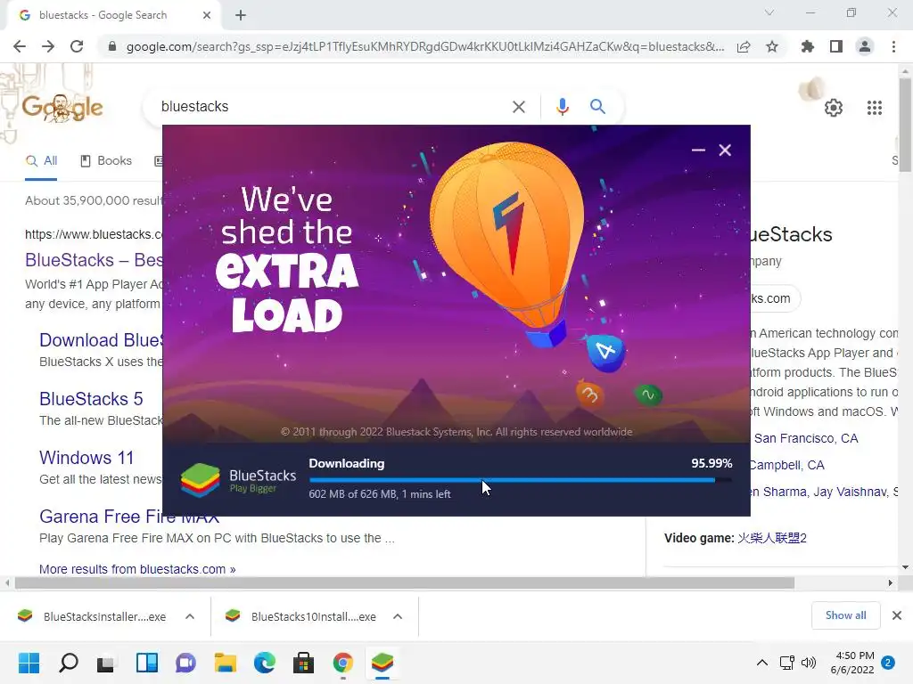Start a voice search with the microphone
Viewport: 913px width, 684px height.
pos(562,107)
